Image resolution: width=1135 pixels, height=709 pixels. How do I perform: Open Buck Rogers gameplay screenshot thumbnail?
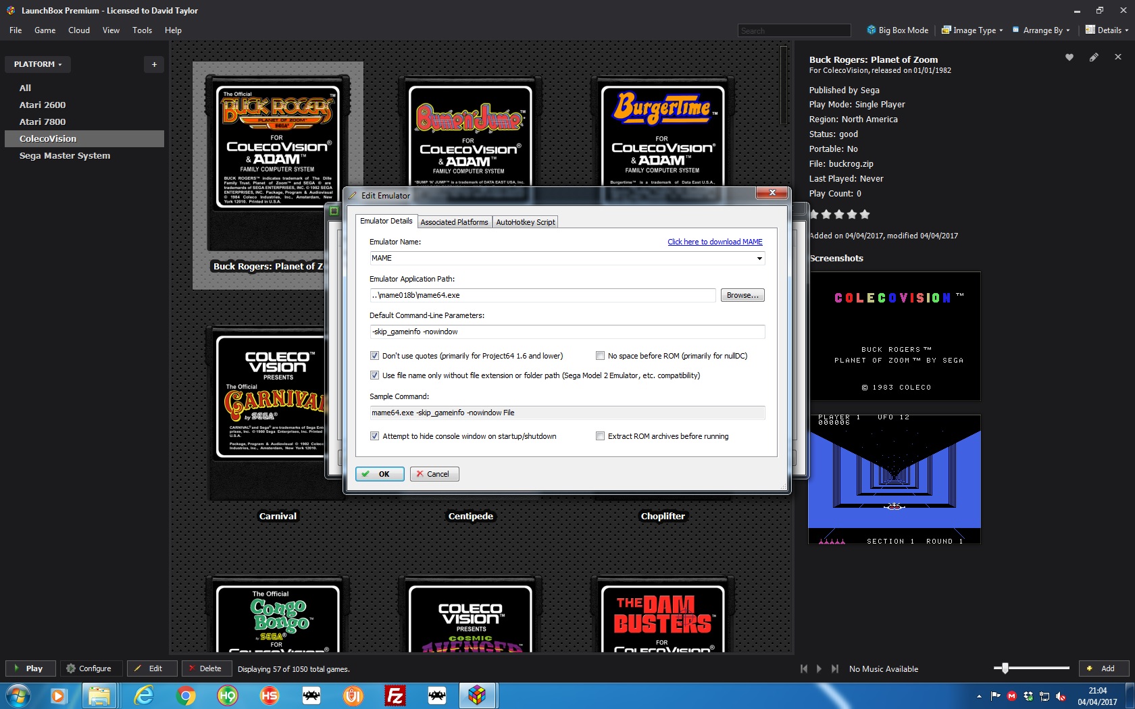click(x=894, y=479)
